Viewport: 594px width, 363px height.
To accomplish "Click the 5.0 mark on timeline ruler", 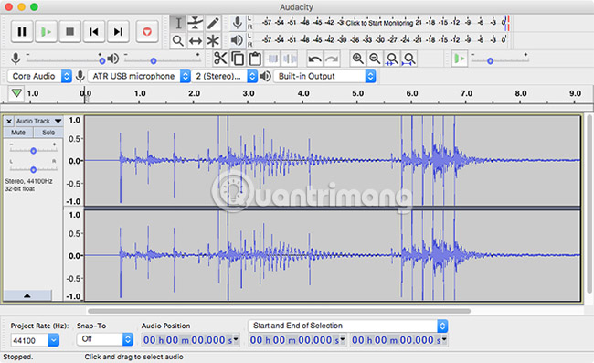I will click(357, 93).
